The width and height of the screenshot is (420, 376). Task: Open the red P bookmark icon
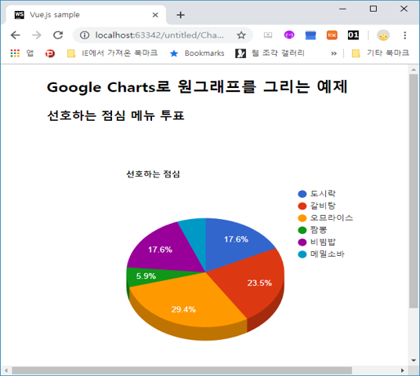click(50, 53)
